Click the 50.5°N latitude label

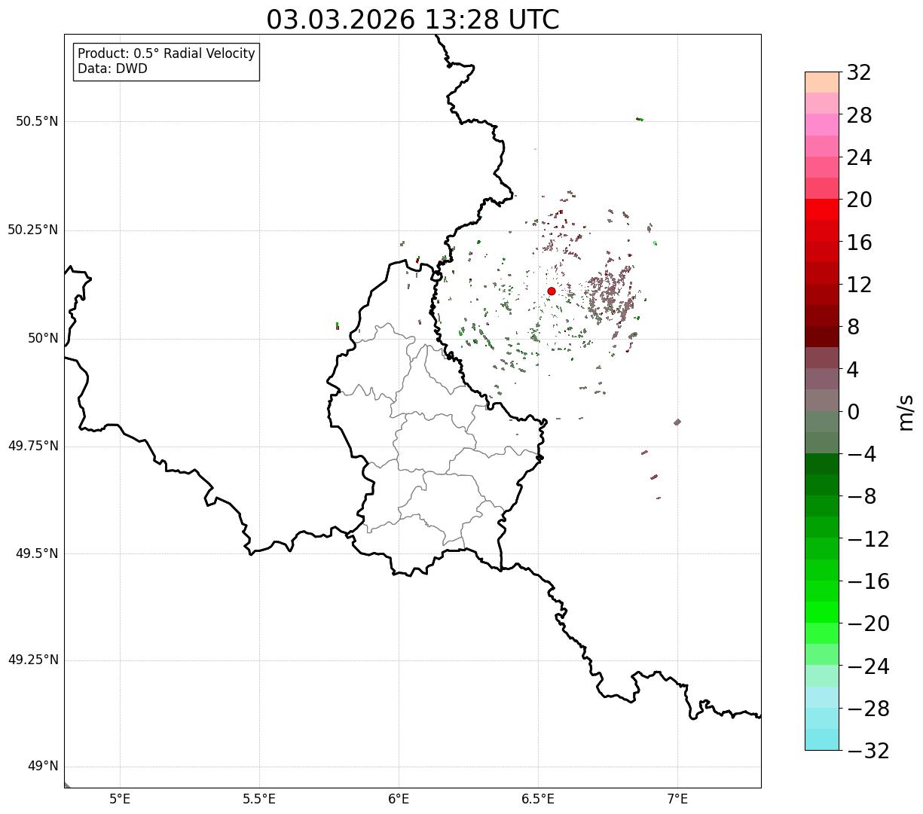pyautogui.click(x=37, y=121)
